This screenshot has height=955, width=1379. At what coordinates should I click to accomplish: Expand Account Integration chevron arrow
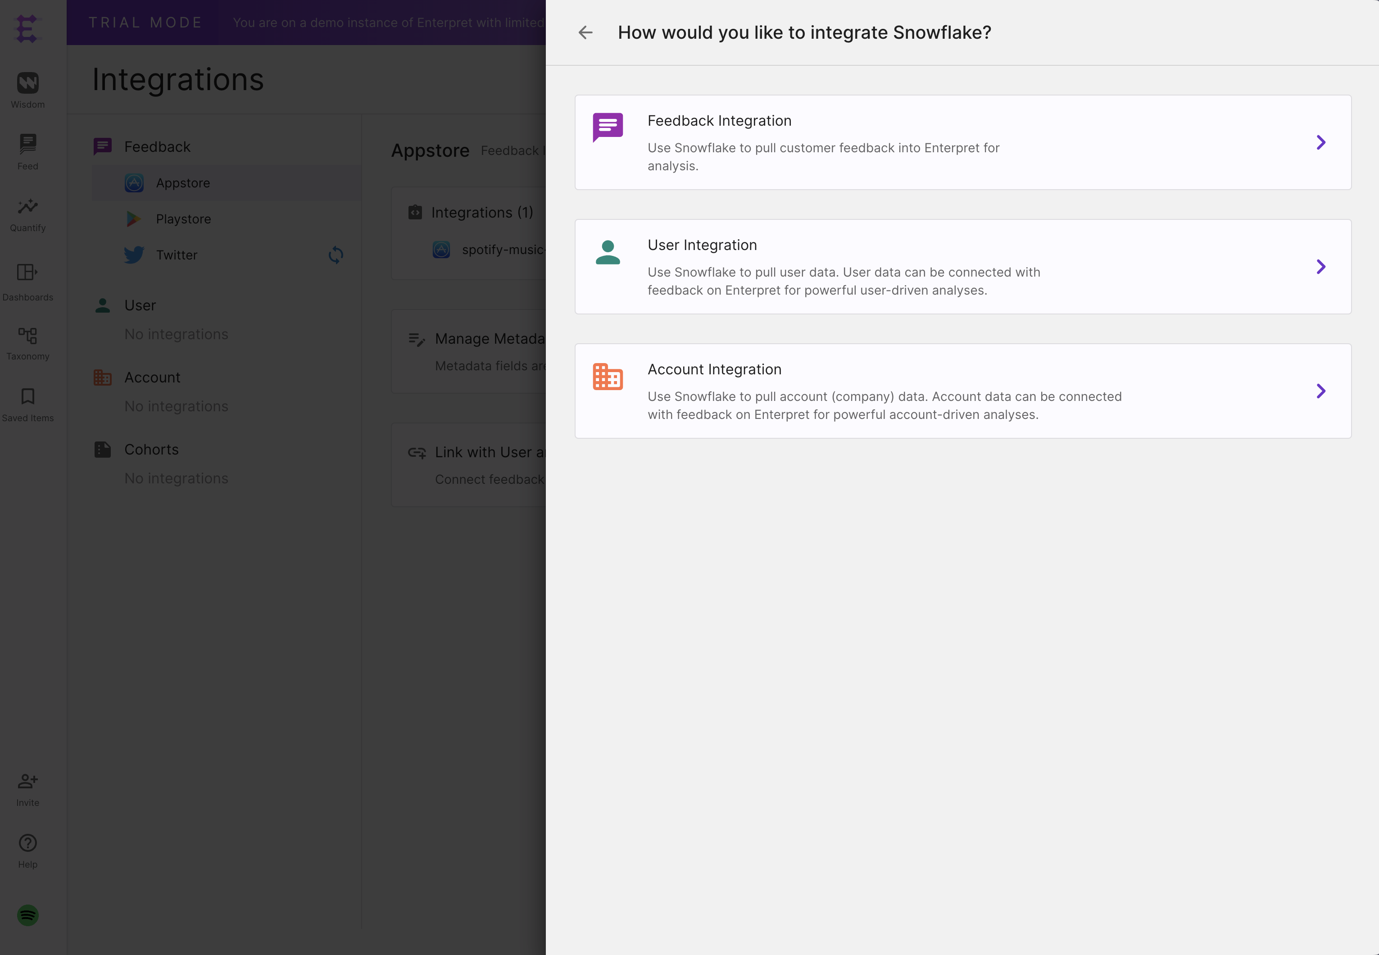pos(1320,391)
